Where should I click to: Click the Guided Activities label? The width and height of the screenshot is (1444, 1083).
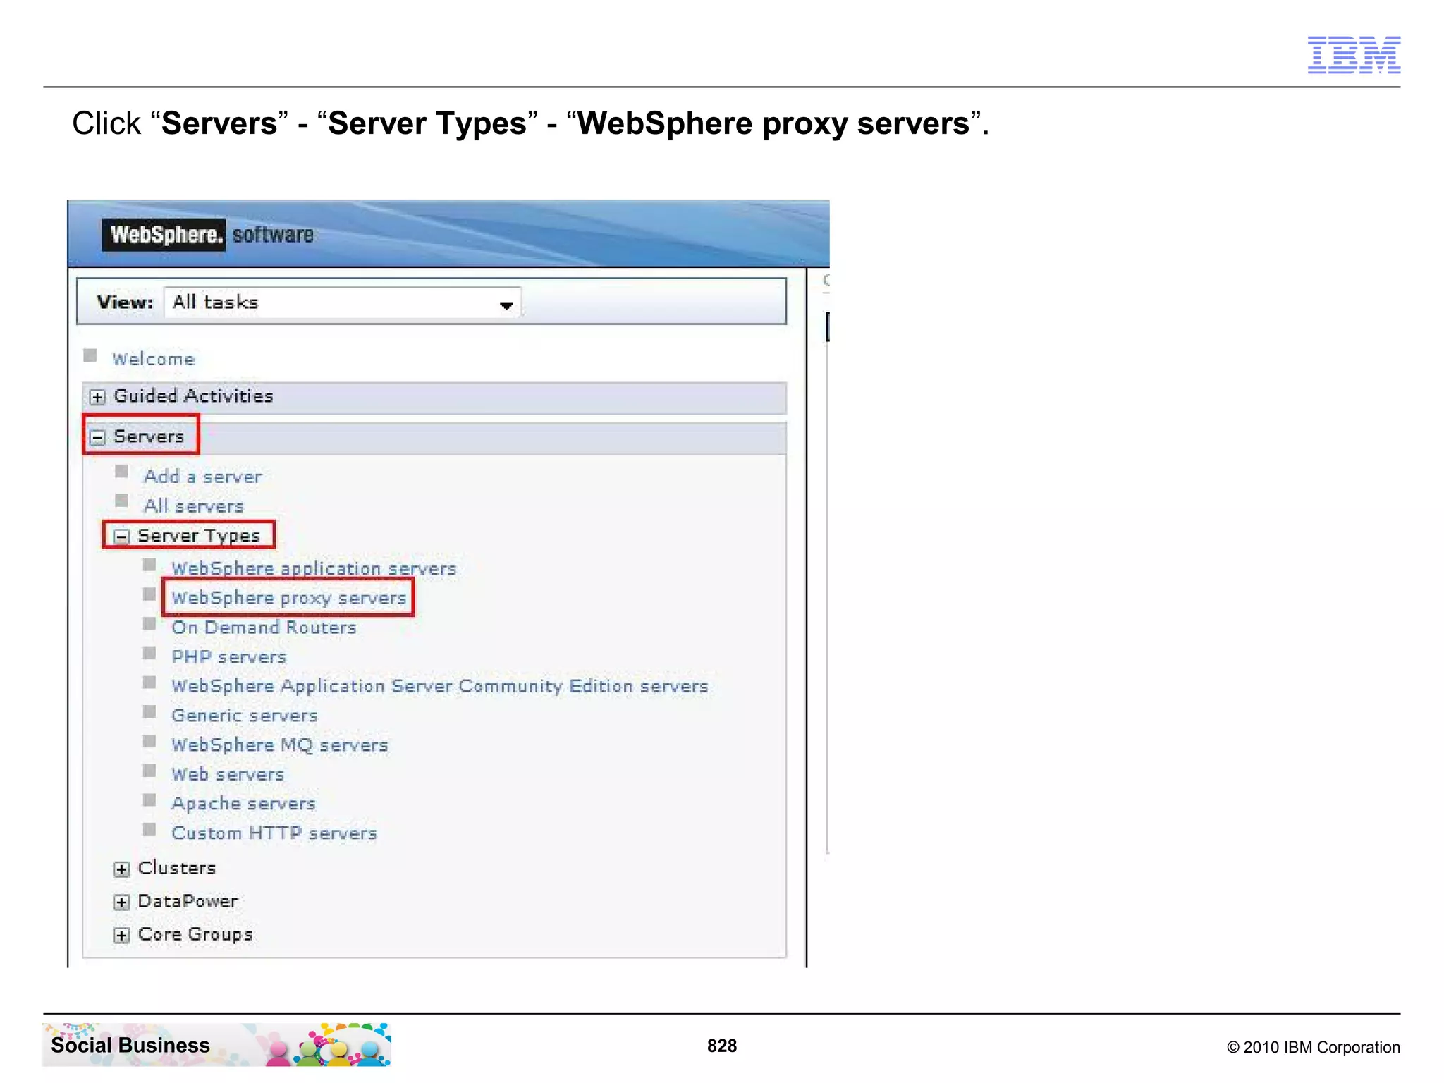click(x=193, y=396)
